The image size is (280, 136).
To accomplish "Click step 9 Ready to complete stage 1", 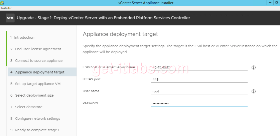I will point(37,130).
